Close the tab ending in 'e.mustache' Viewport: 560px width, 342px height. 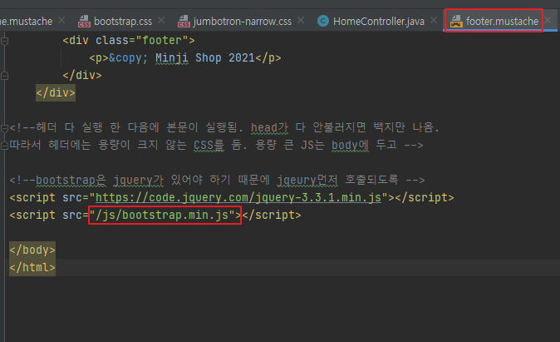point(61,20)
